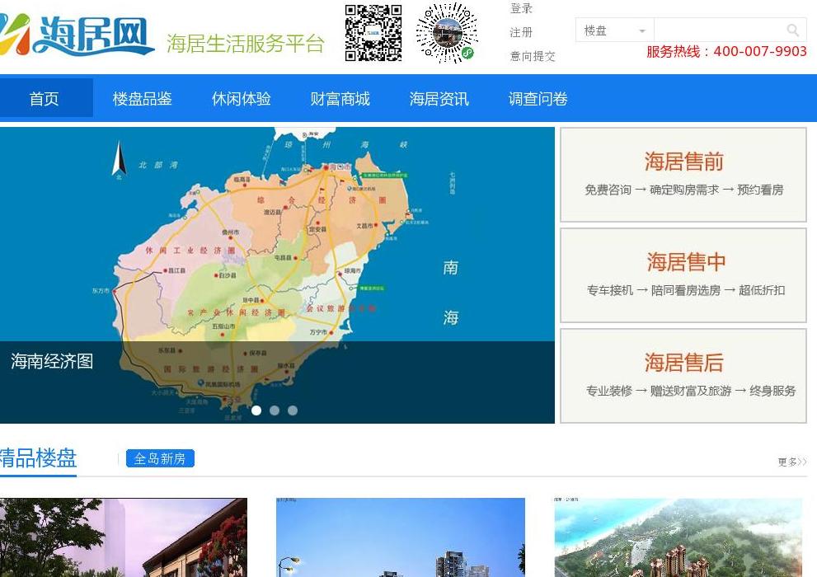
Task: Click the 精品楼盘 section heading
Action: 38,458
